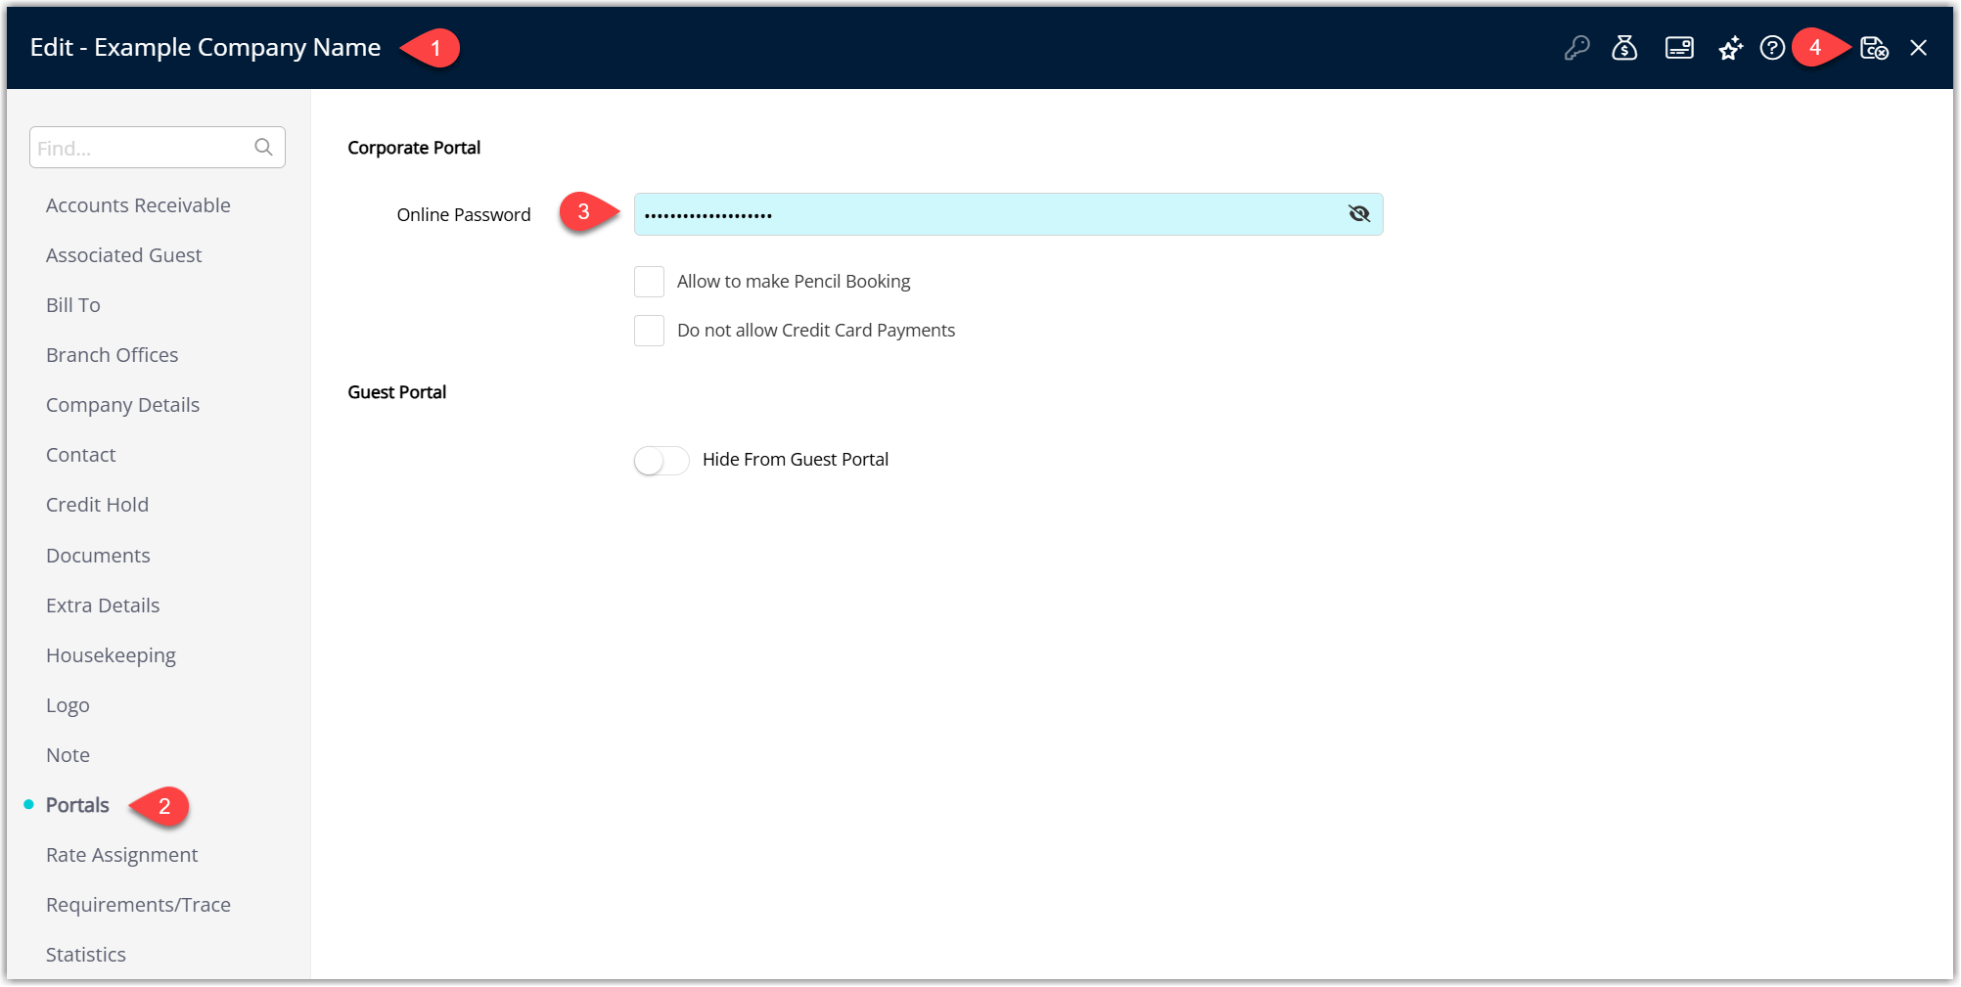This screenshot has height=987, width=1961.
Task: Open help question mark icon
Action: 1772,48
